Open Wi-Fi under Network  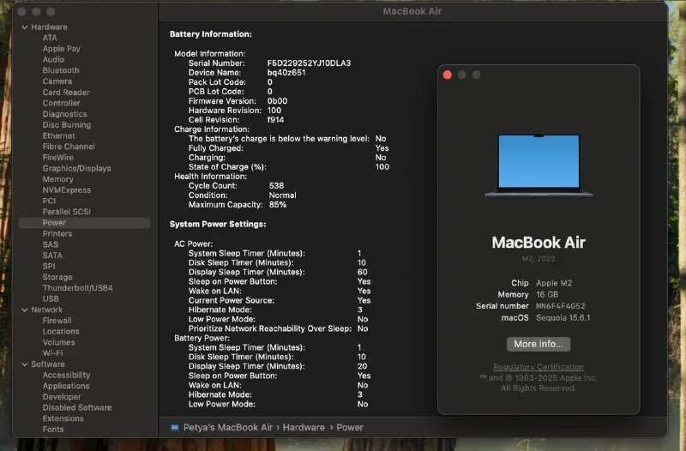[x=52, y=353]
